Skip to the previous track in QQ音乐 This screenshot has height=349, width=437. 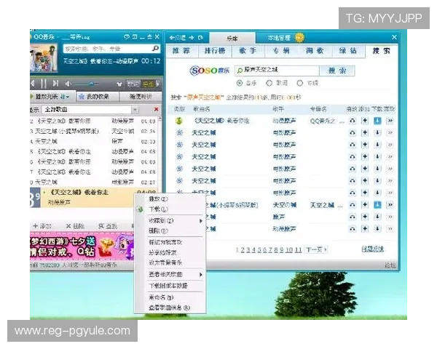tap(33, 83)
